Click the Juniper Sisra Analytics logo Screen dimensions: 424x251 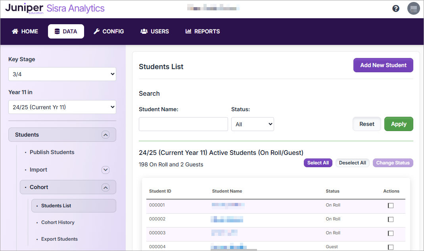pyautogui.click(x=55, y=8)
